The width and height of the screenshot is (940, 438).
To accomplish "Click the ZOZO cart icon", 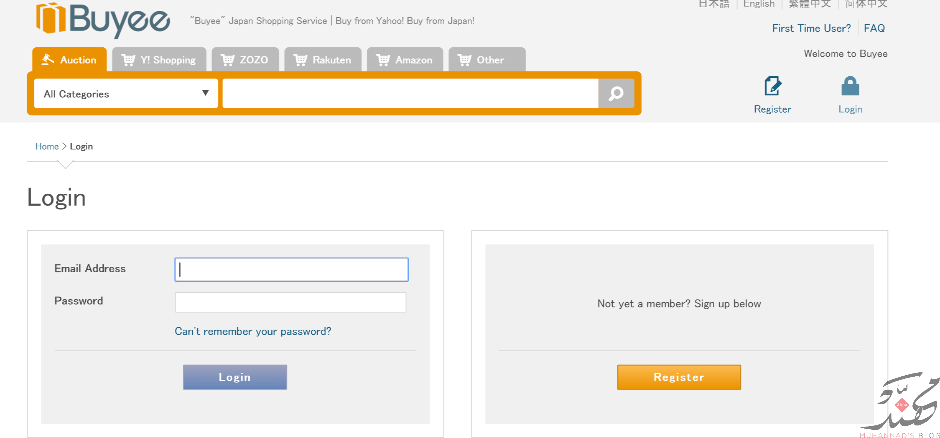I will [x=228, y=60].
